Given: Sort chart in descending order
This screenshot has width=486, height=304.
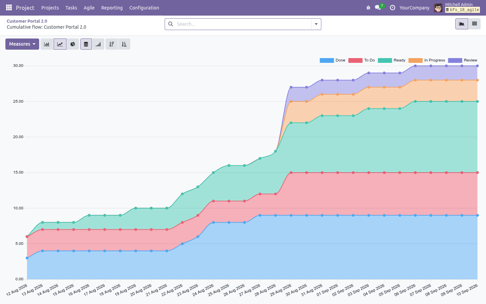Looking at the screenshot, I should click(x=112, y=44).
